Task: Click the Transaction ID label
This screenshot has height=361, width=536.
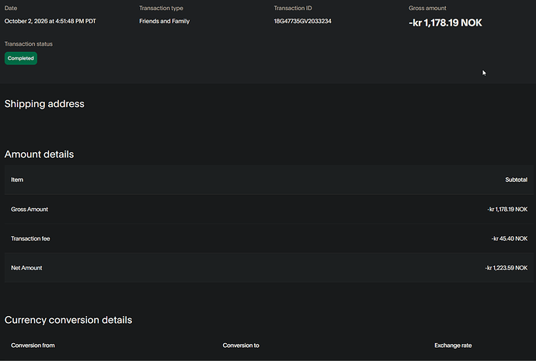Action: tap(293, 9)
